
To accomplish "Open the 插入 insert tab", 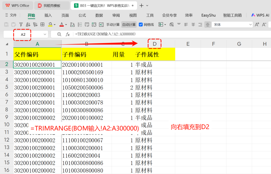I will (x=48, y=15).
